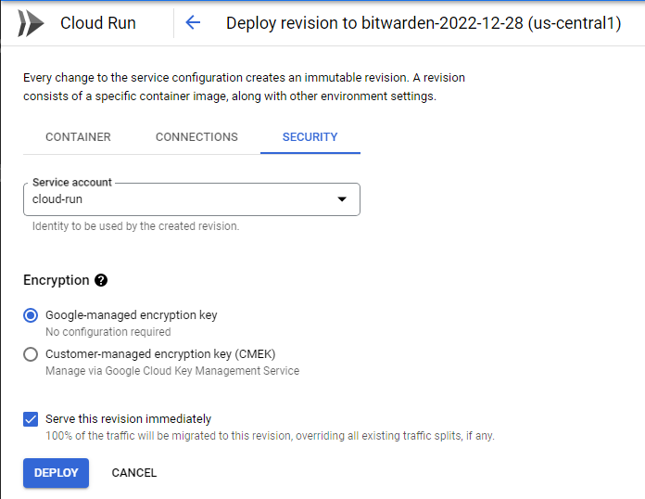Click the Encryption section heading
The image size is (645, 499).
pos(56,280)
